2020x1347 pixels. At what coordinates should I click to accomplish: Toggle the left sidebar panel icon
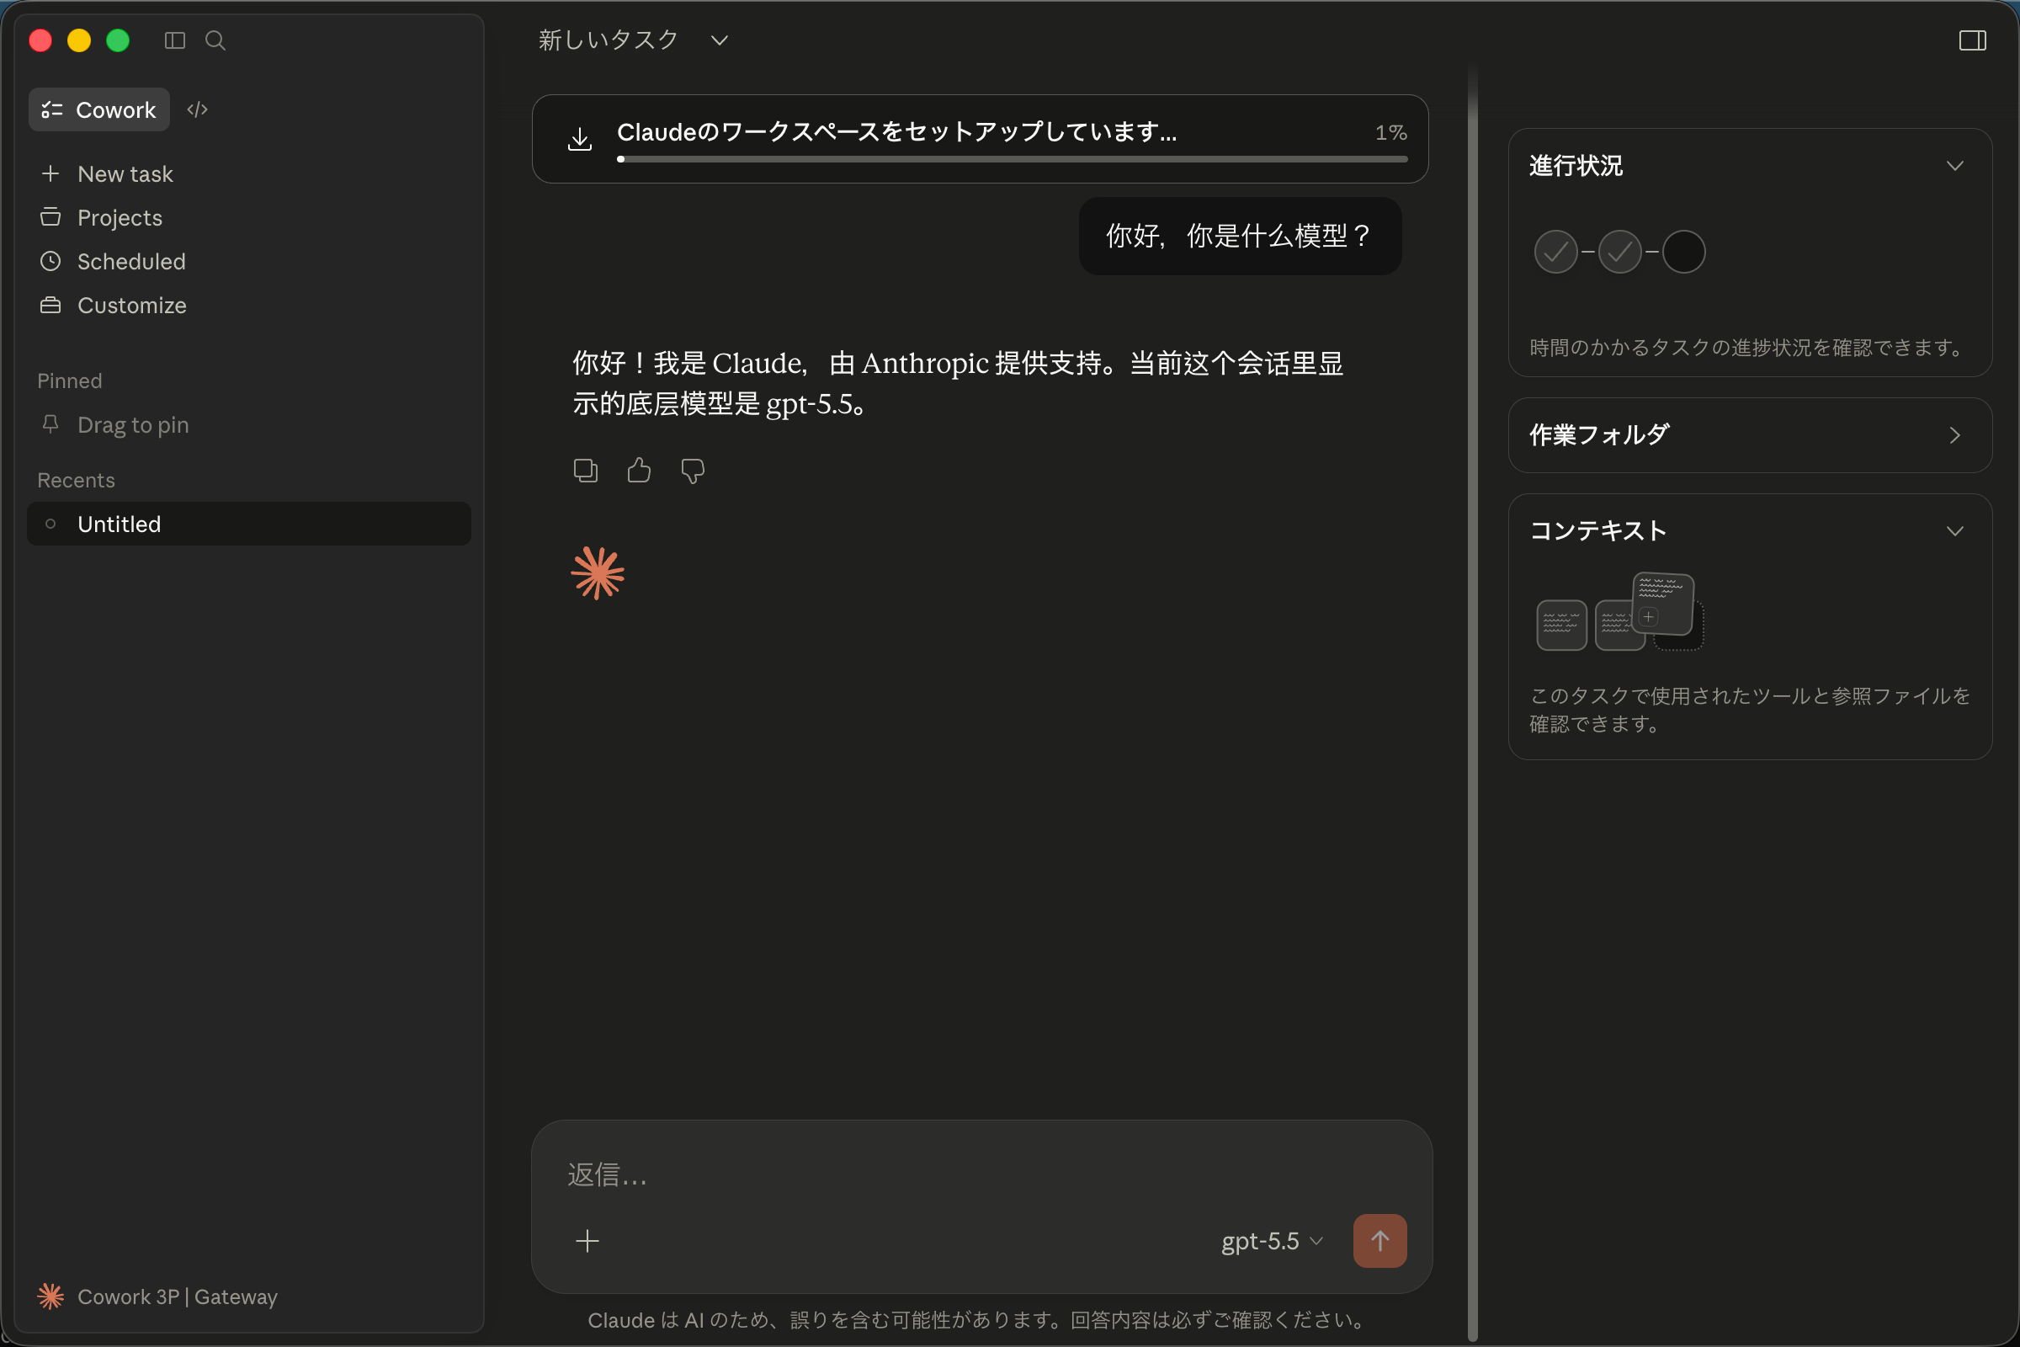pos(174,40)
